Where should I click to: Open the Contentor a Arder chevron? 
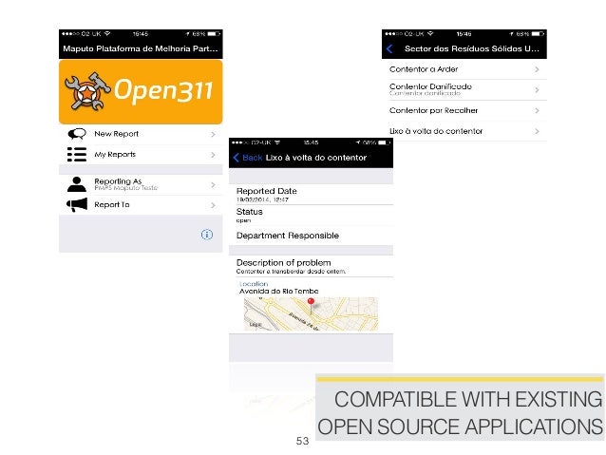click(x=537, y=69)
